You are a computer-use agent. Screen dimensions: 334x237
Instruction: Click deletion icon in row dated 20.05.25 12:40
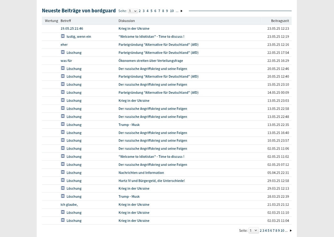[62, 76]
